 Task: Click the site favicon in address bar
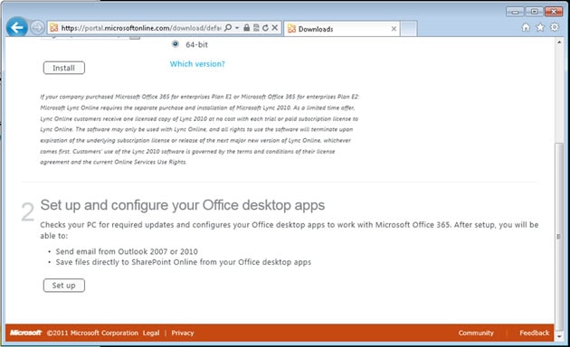click(x=54, y=28)
